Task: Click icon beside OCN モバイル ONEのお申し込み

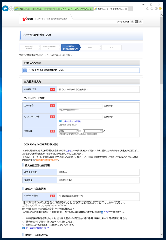Action: pos(25,70)
